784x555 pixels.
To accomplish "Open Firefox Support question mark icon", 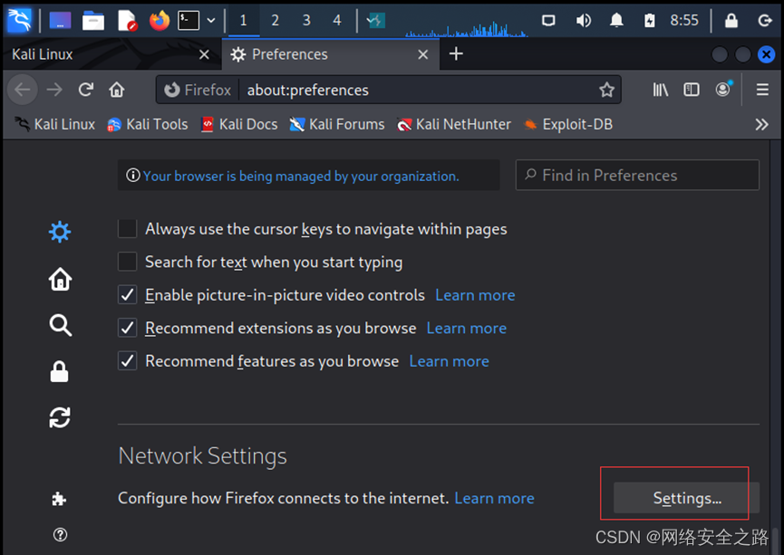I will tap(60, 535).
